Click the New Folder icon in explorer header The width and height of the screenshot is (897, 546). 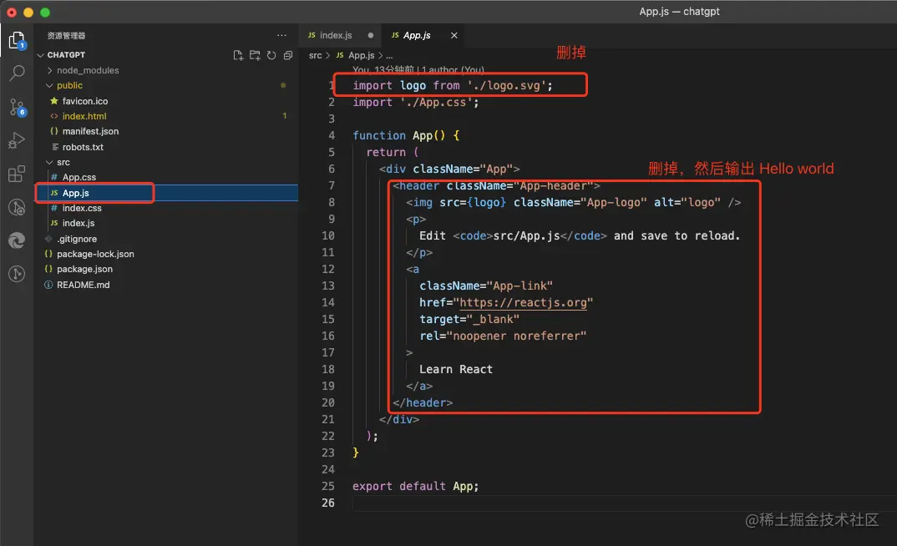coord(255,55)
